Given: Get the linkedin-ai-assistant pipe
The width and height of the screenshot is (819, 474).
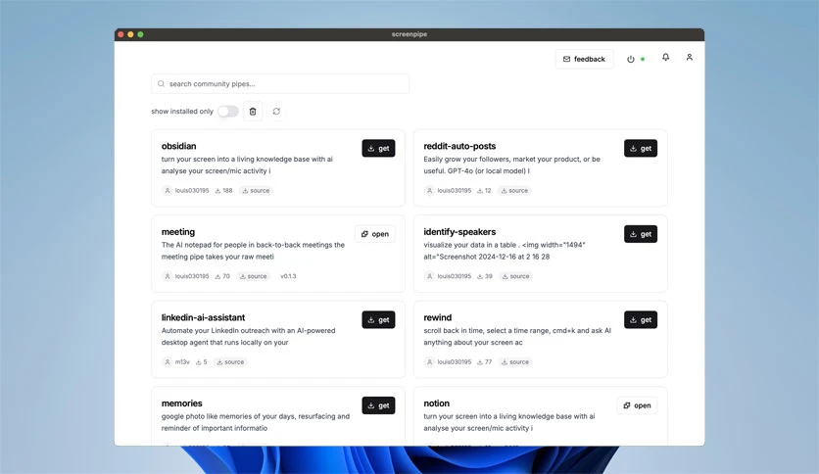Looking at the screenshot, I should 378,319.
